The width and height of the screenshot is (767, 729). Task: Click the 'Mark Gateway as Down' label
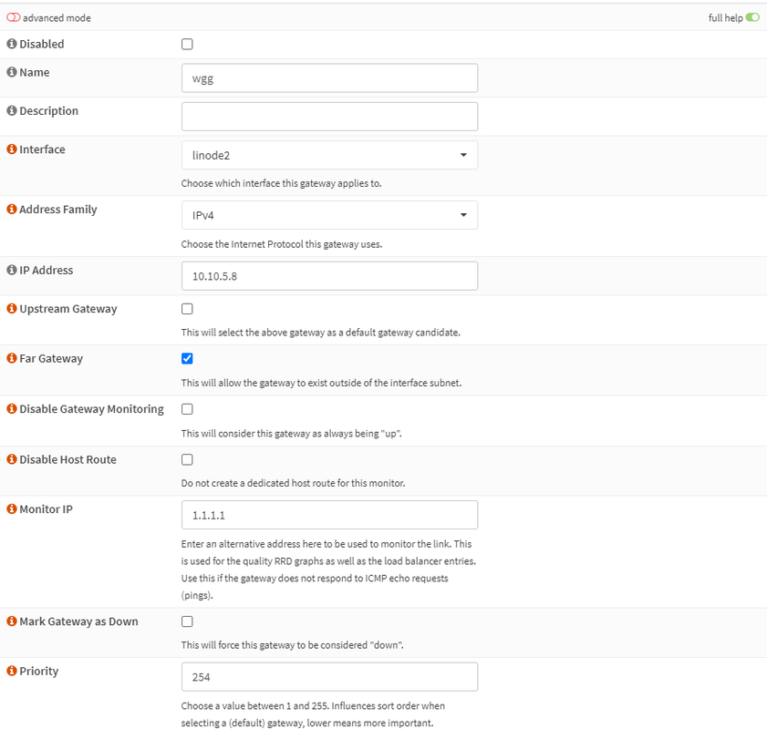pyautogui.click(x=78, y=621)
